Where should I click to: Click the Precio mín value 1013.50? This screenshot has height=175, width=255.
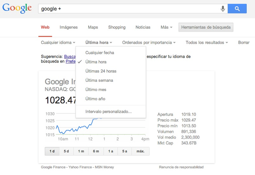click(x=189, y=126)
